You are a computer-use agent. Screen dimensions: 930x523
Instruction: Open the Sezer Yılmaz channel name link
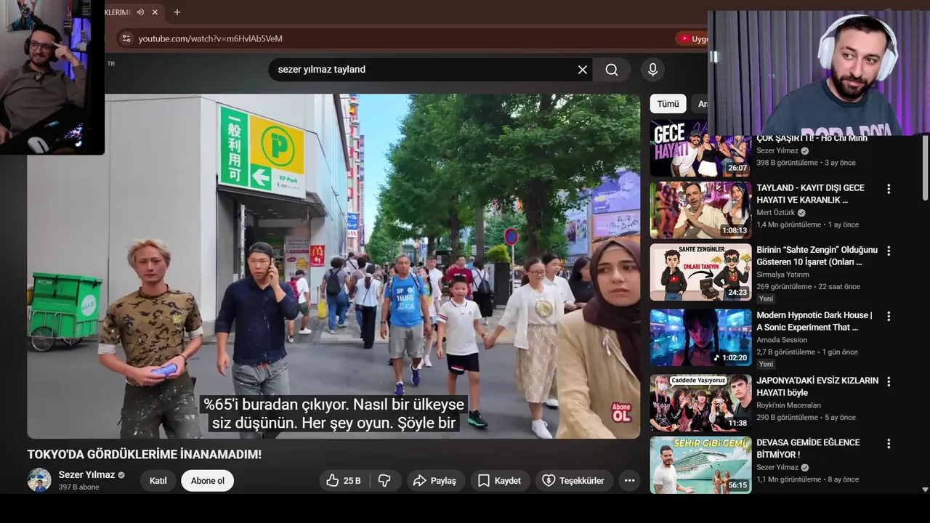[x=86, y=475]
